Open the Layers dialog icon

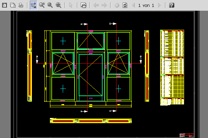pyautogui.click(x=84, y=6)
